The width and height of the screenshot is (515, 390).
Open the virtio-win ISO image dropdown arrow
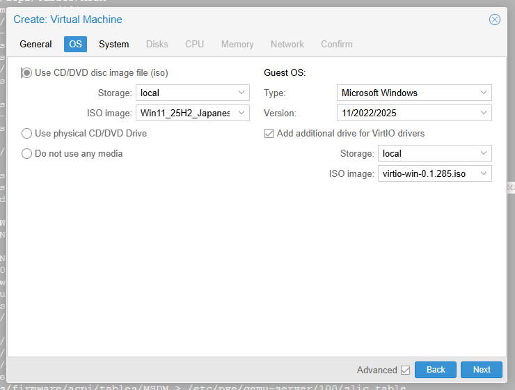coord(484,173)
